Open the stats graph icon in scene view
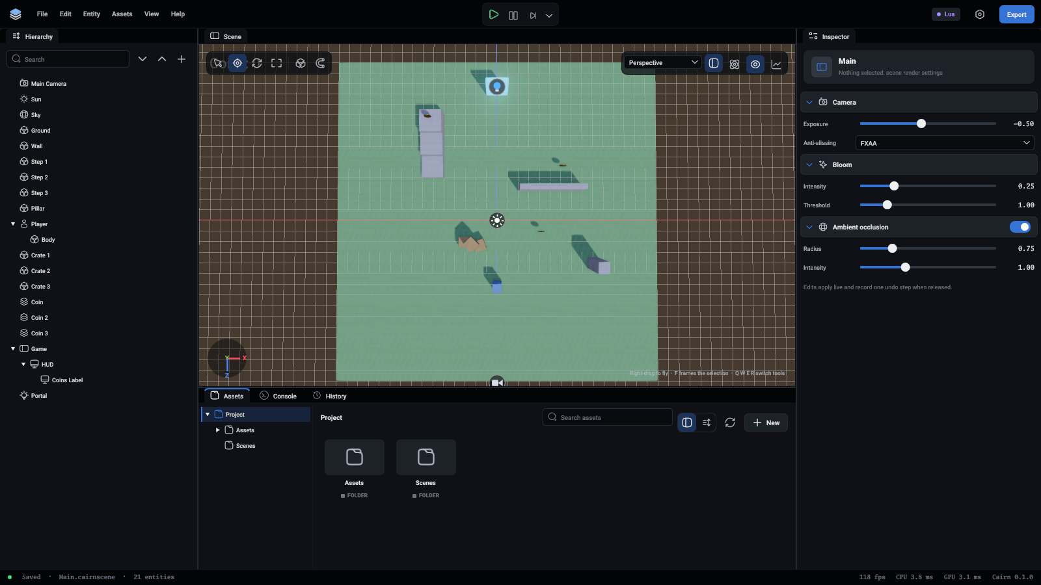This screenshot has height=585, width=1041. (776, 64)
